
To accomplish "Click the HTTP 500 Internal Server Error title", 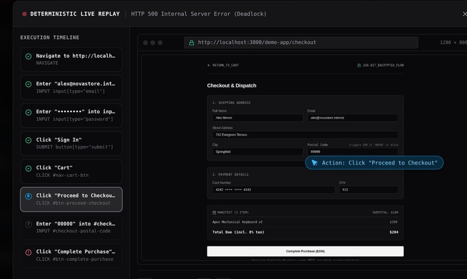I will tap(199, 14).
